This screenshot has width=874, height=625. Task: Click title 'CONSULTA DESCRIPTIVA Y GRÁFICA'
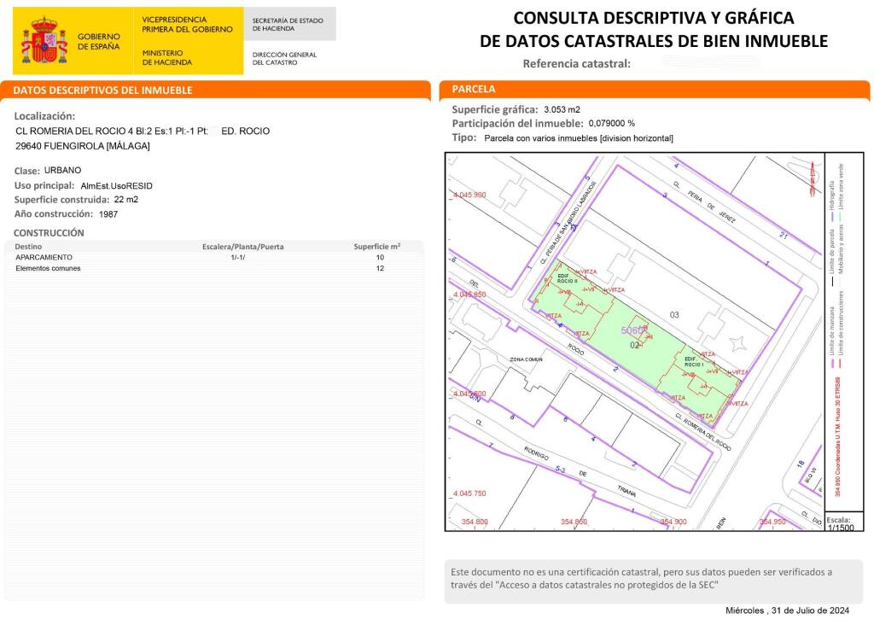click(x=653, y=18)
